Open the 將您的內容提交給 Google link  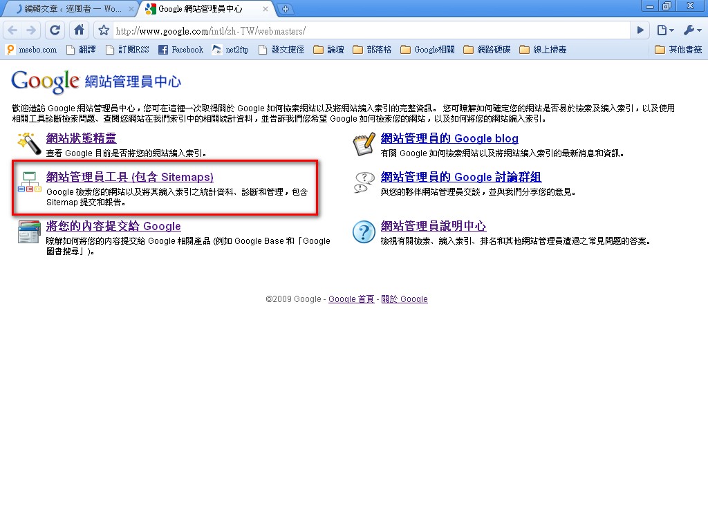[x=113, y=226]
